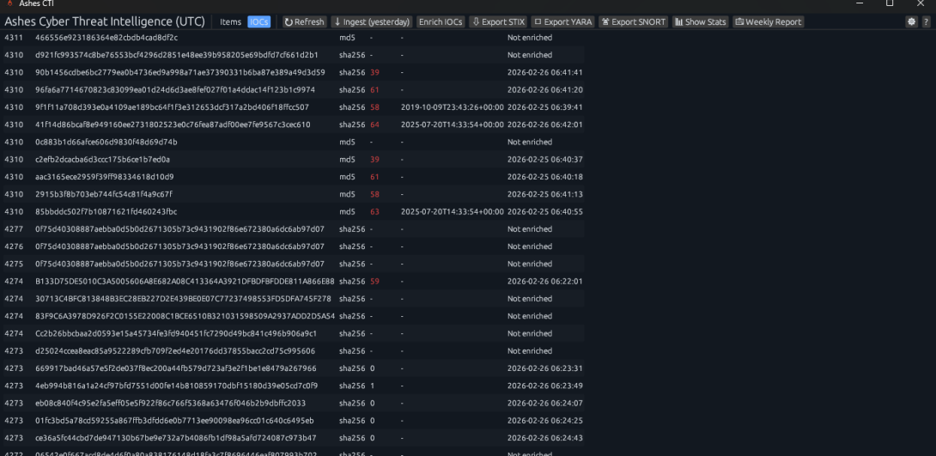
Task: Select hash starting ce36a5fc44cbd7de
Action: (175, 438)
